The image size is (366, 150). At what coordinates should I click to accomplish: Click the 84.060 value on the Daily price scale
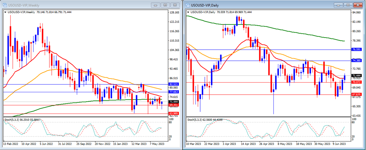click(x=357, y=12)
